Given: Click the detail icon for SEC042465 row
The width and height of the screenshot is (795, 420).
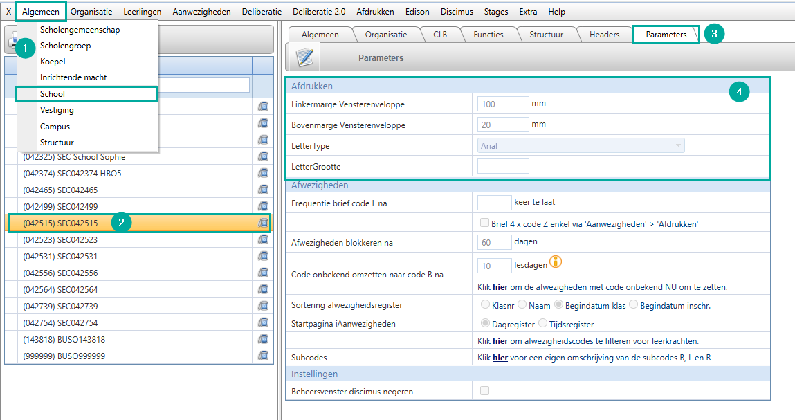Looking at the screenshot, I should point(263,190).
